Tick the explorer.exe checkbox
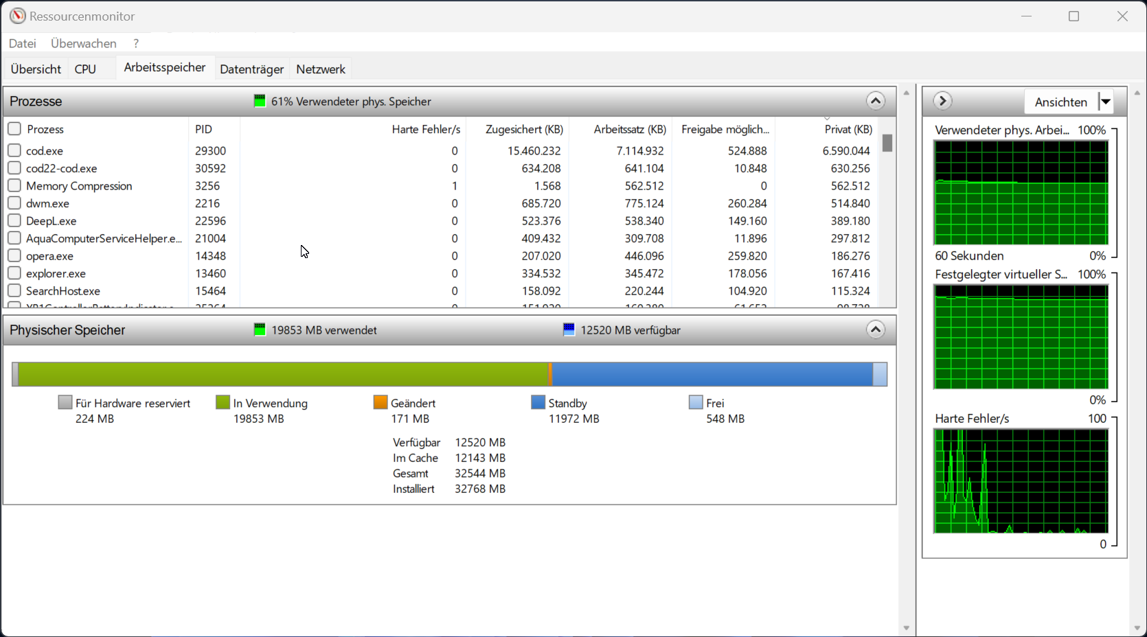 [14, 273]
